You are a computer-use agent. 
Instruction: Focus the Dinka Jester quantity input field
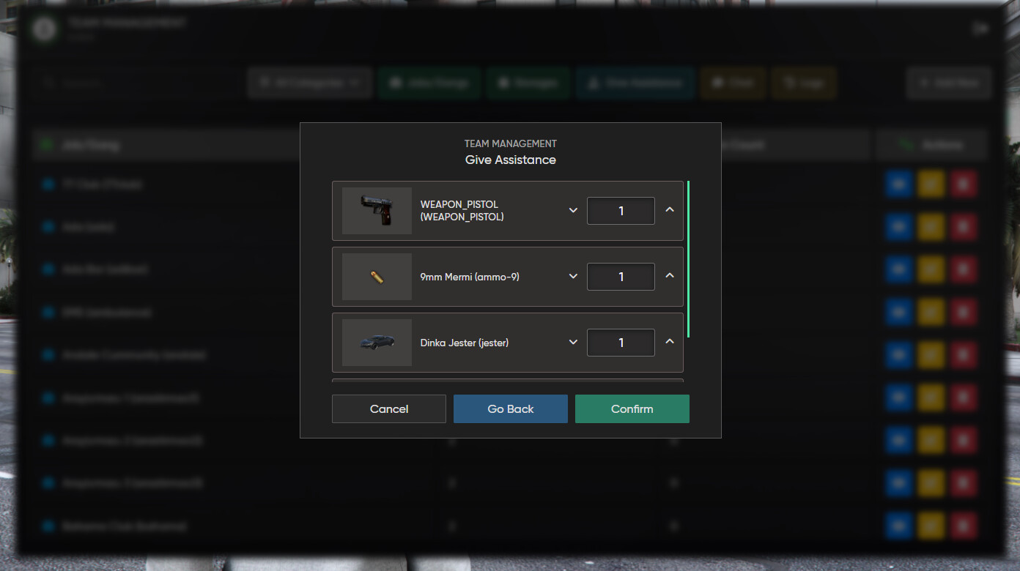621,343
